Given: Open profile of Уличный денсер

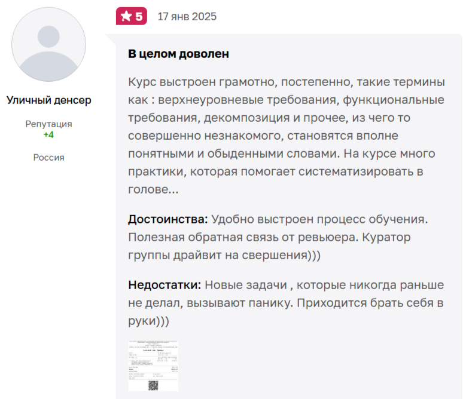Looking at the screenshot, I should tap(49, 100).
